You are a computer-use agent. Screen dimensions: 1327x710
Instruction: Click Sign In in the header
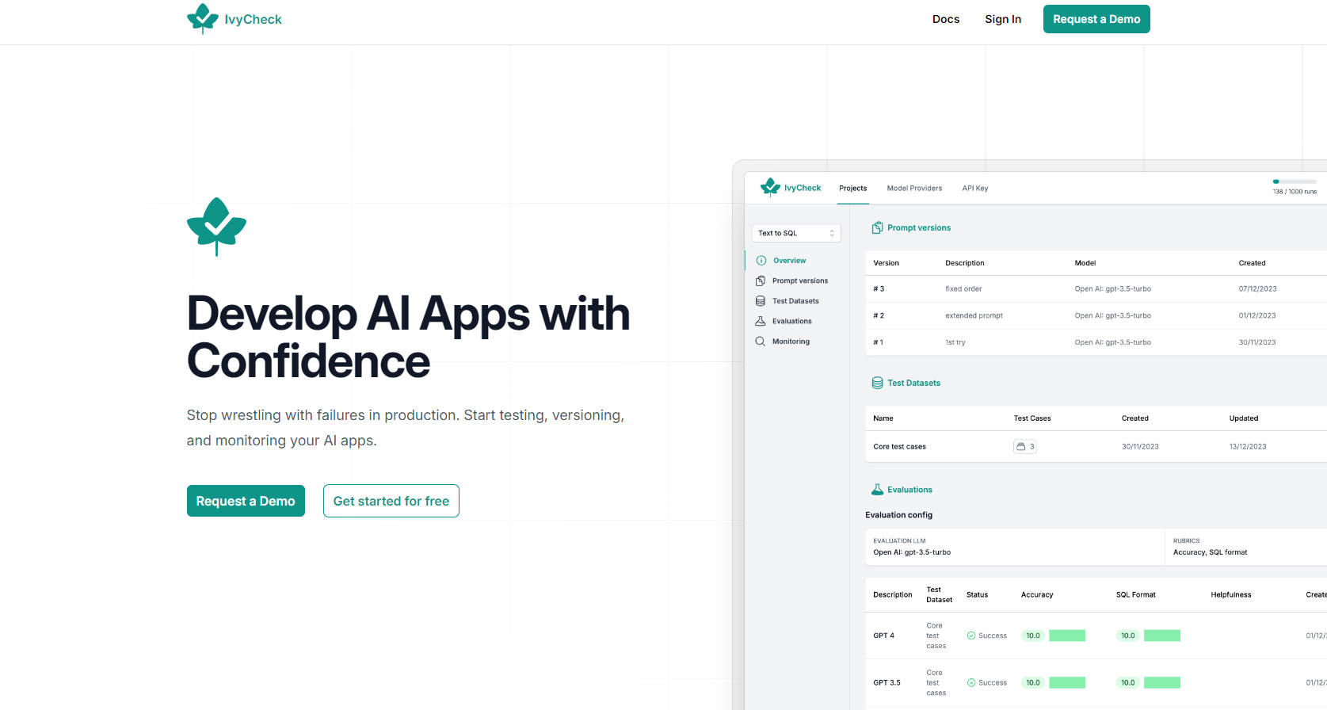coord(1003,19)
